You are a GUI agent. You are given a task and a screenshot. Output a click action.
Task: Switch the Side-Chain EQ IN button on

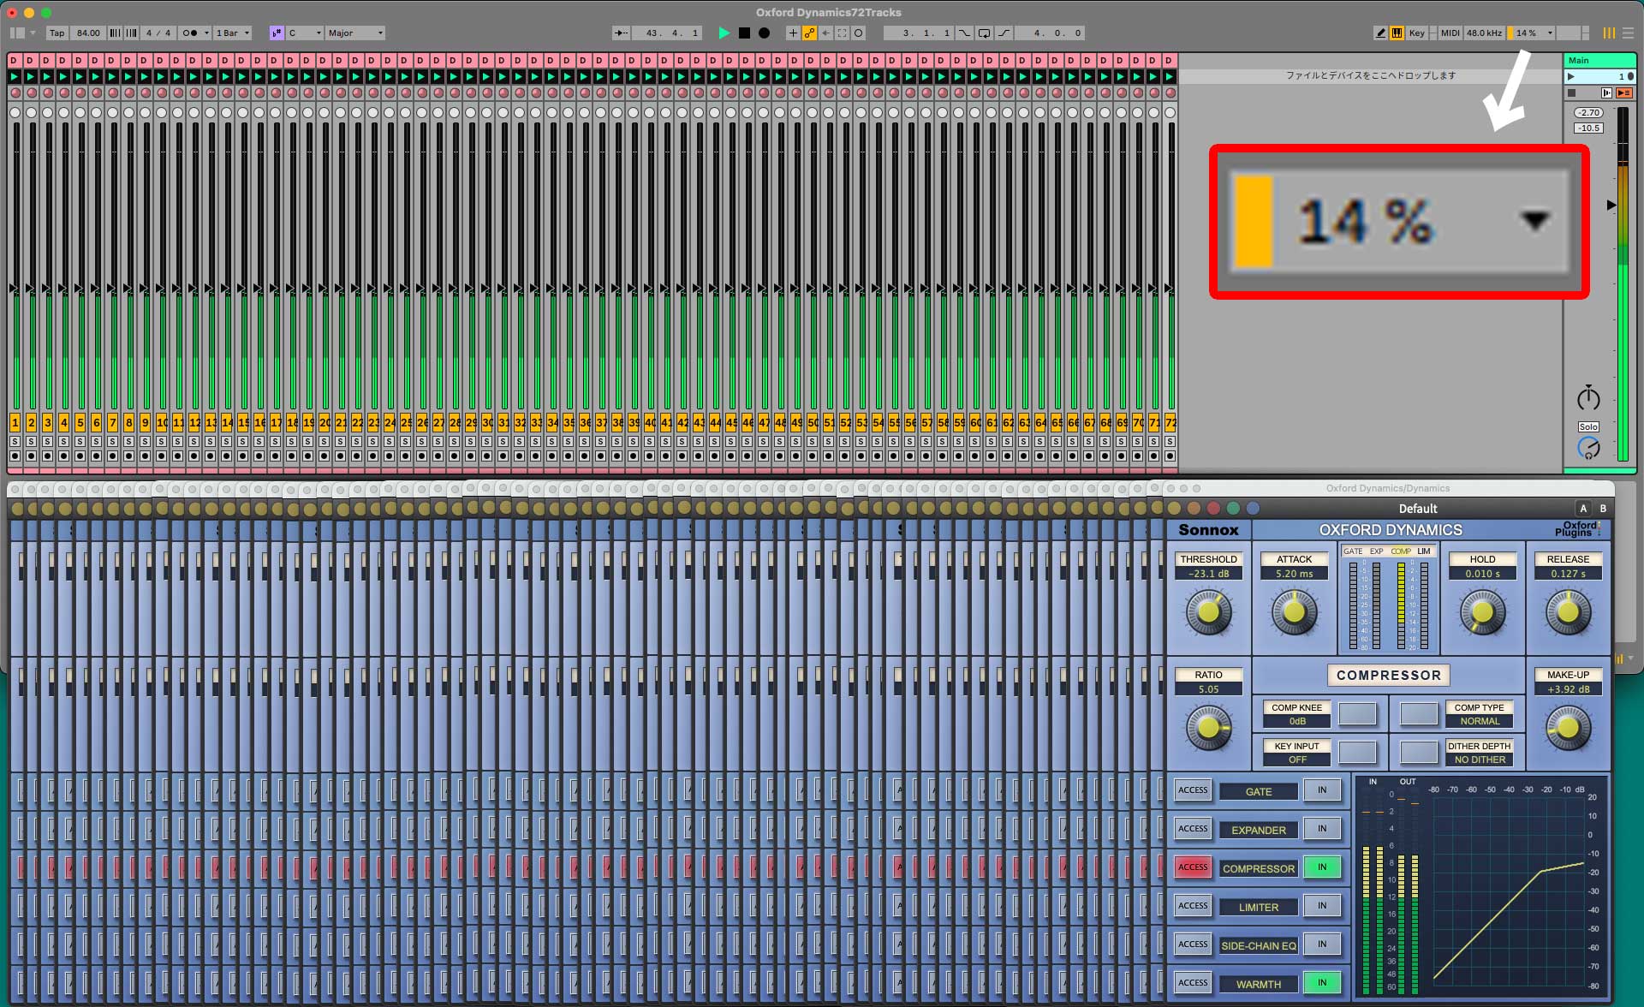(x=1322, y=944)
